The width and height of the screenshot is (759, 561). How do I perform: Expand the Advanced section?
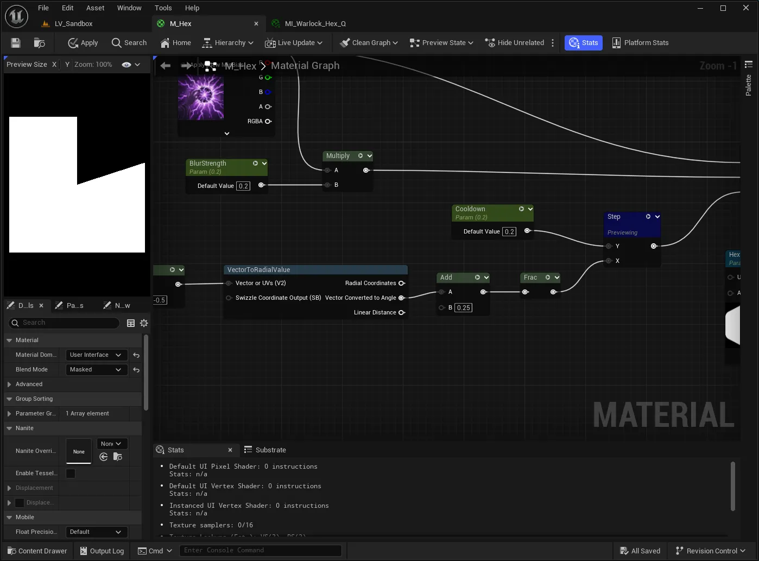pos(9,384)
